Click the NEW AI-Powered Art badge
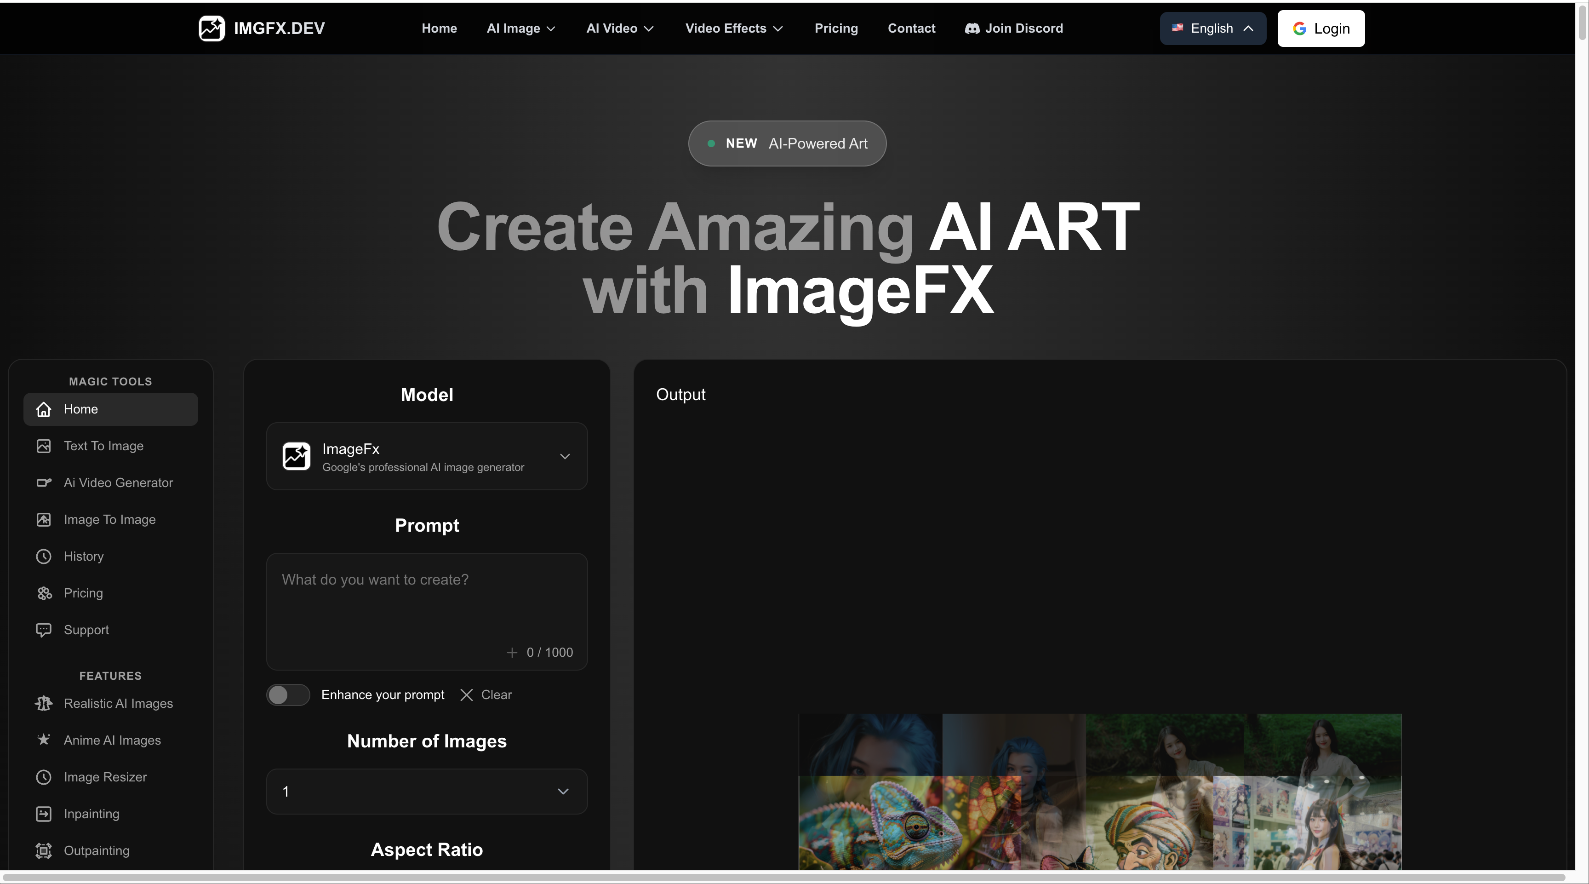 click(x=787, y=143)
